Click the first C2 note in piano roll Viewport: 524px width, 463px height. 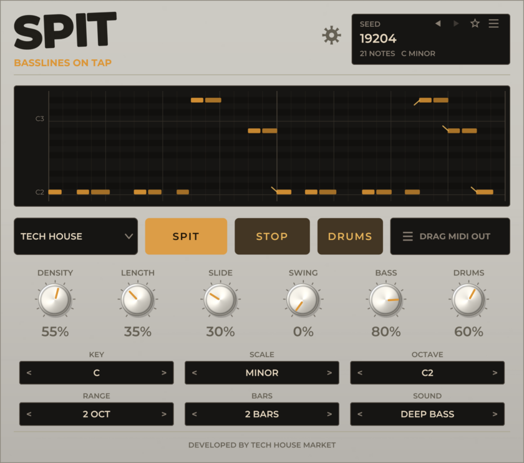tap(55, 192)
